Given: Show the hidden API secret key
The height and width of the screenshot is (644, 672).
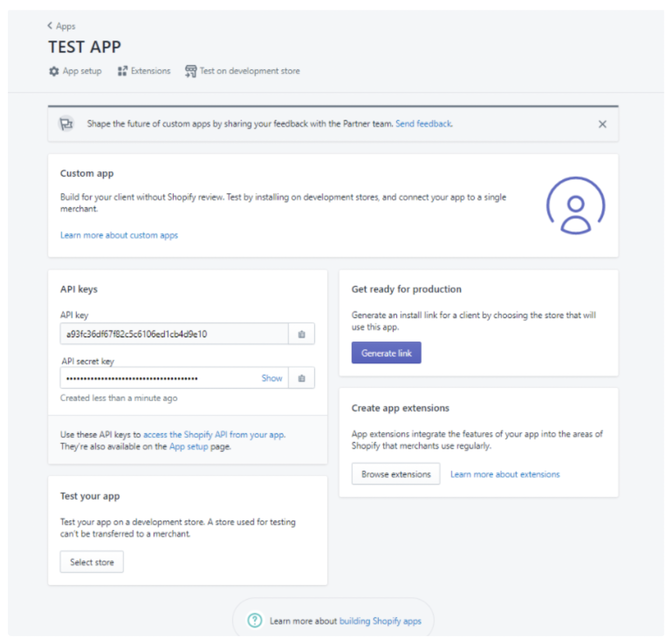Looking at the screenshot, I should tap(272, 378).
